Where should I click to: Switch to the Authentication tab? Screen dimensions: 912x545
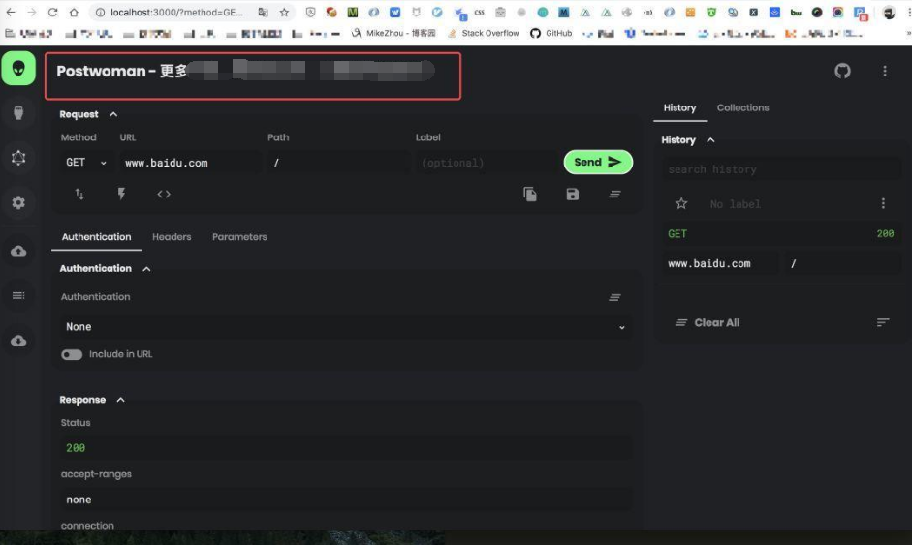[x=97, y=237]
